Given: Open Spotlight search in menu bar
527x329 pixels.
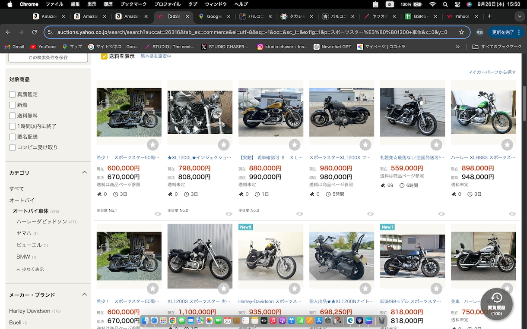Looking at the screenshot, I should pos(445,4).
